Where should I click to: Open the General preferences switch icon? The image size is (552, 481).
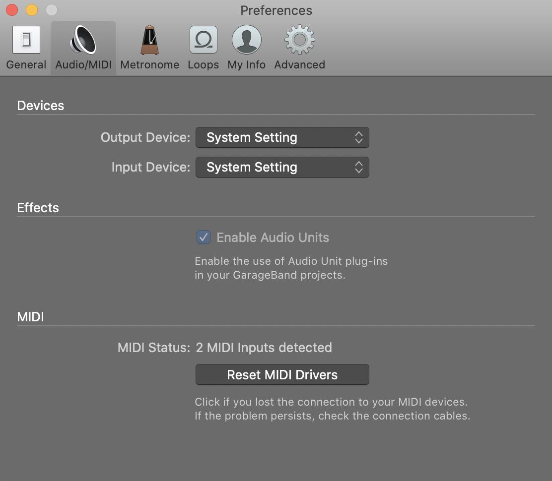26,40
